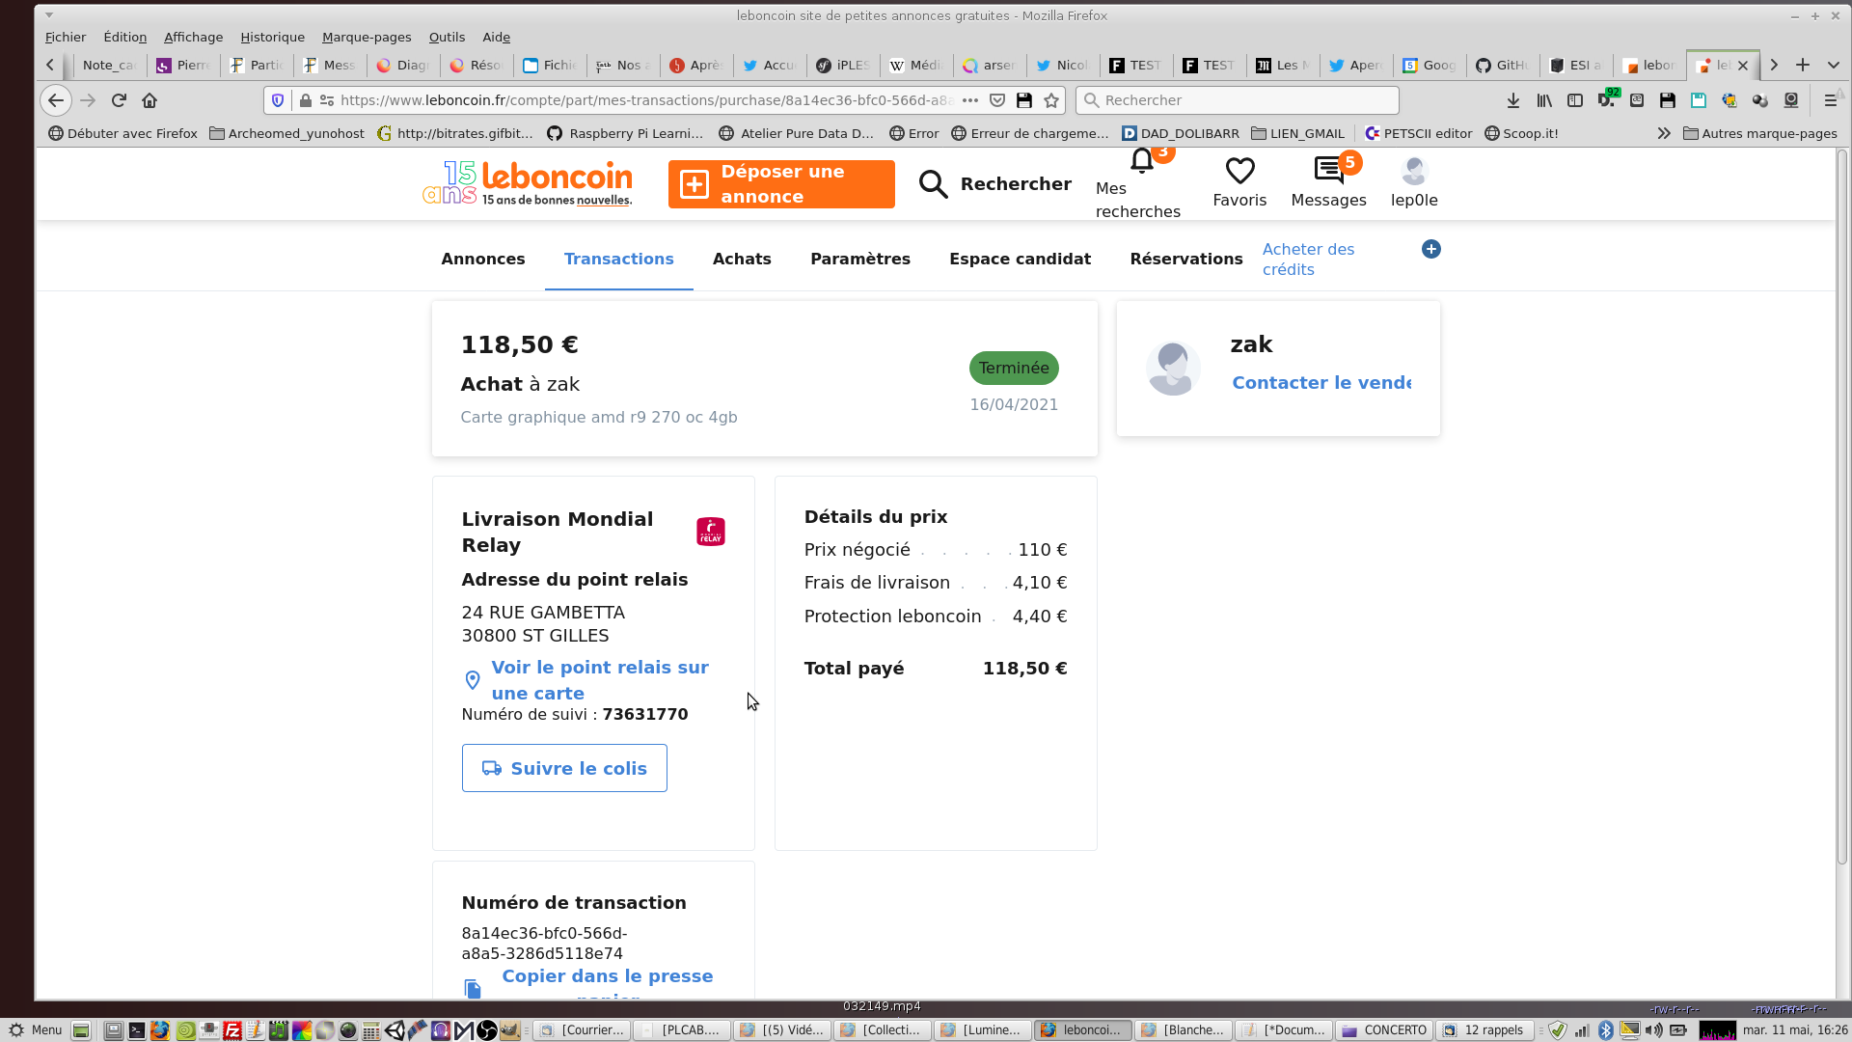
Task: Reload the page with refresh icon
Action: (119, 100)
